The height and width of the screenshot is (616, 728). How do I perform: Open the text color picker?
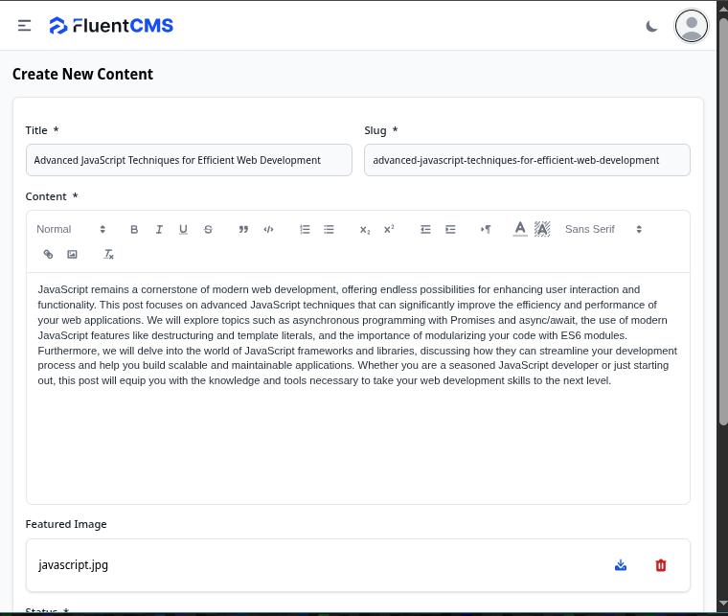pyautogui.click(x=520, y=229)
